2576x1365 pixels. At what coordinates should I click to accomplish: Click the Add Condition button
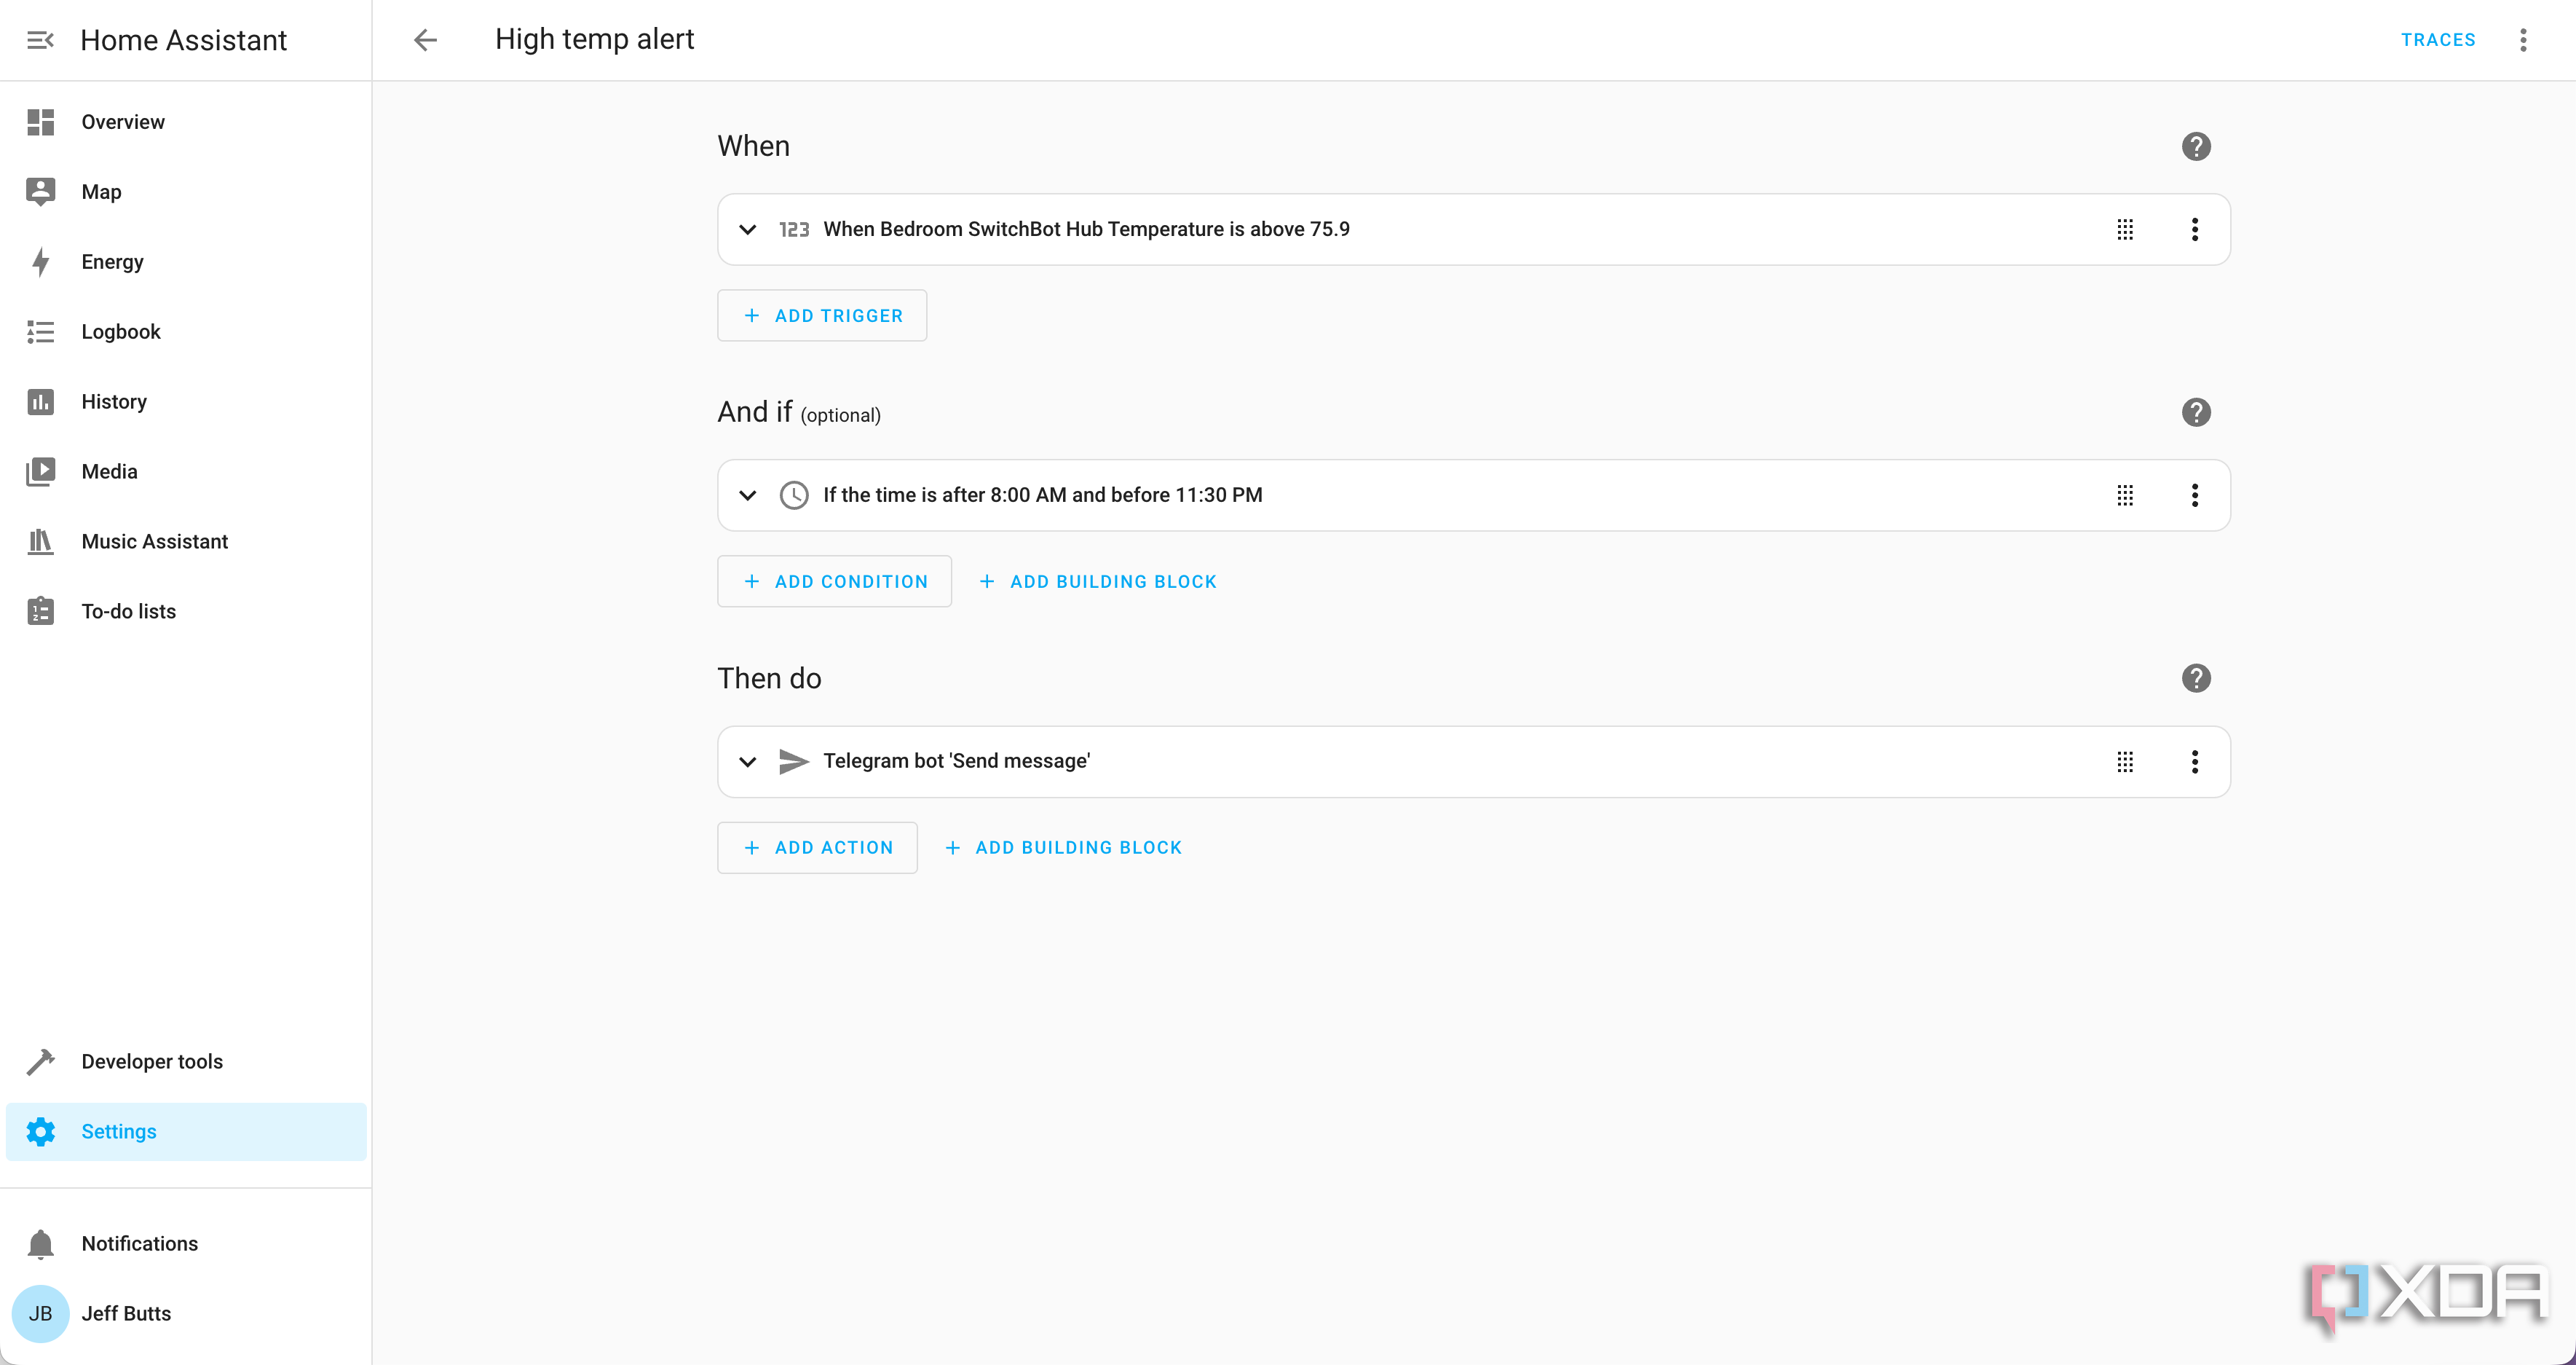coord(834,581)
